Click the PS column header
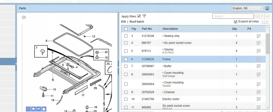This screenshot has width=273, height=112. click(x=249, y=29)
